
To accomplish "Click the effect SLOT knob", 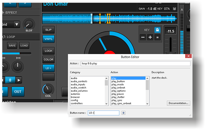I will coord(29,24).
